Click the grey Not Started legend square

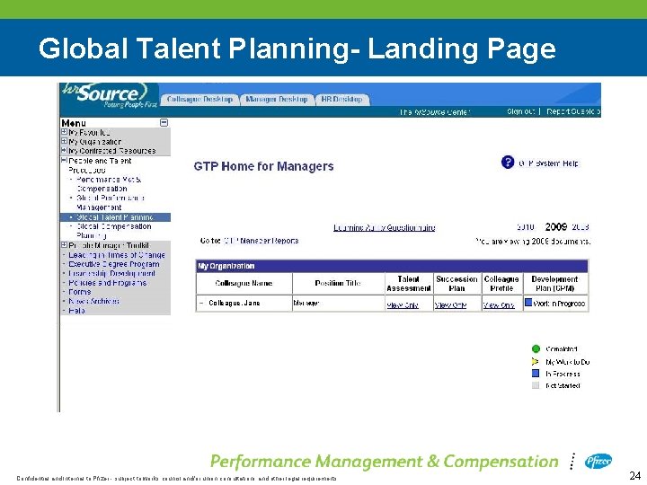(x=536, y=385)
